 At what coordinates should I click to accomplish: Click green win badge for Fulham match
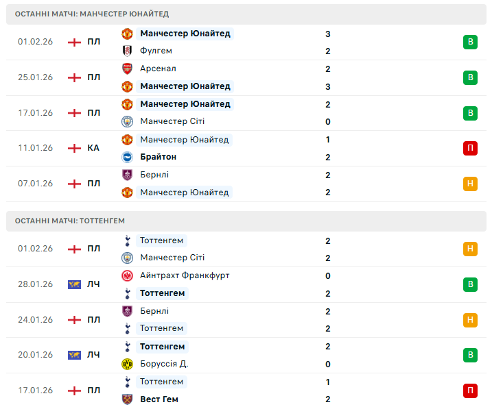(470, 42)
